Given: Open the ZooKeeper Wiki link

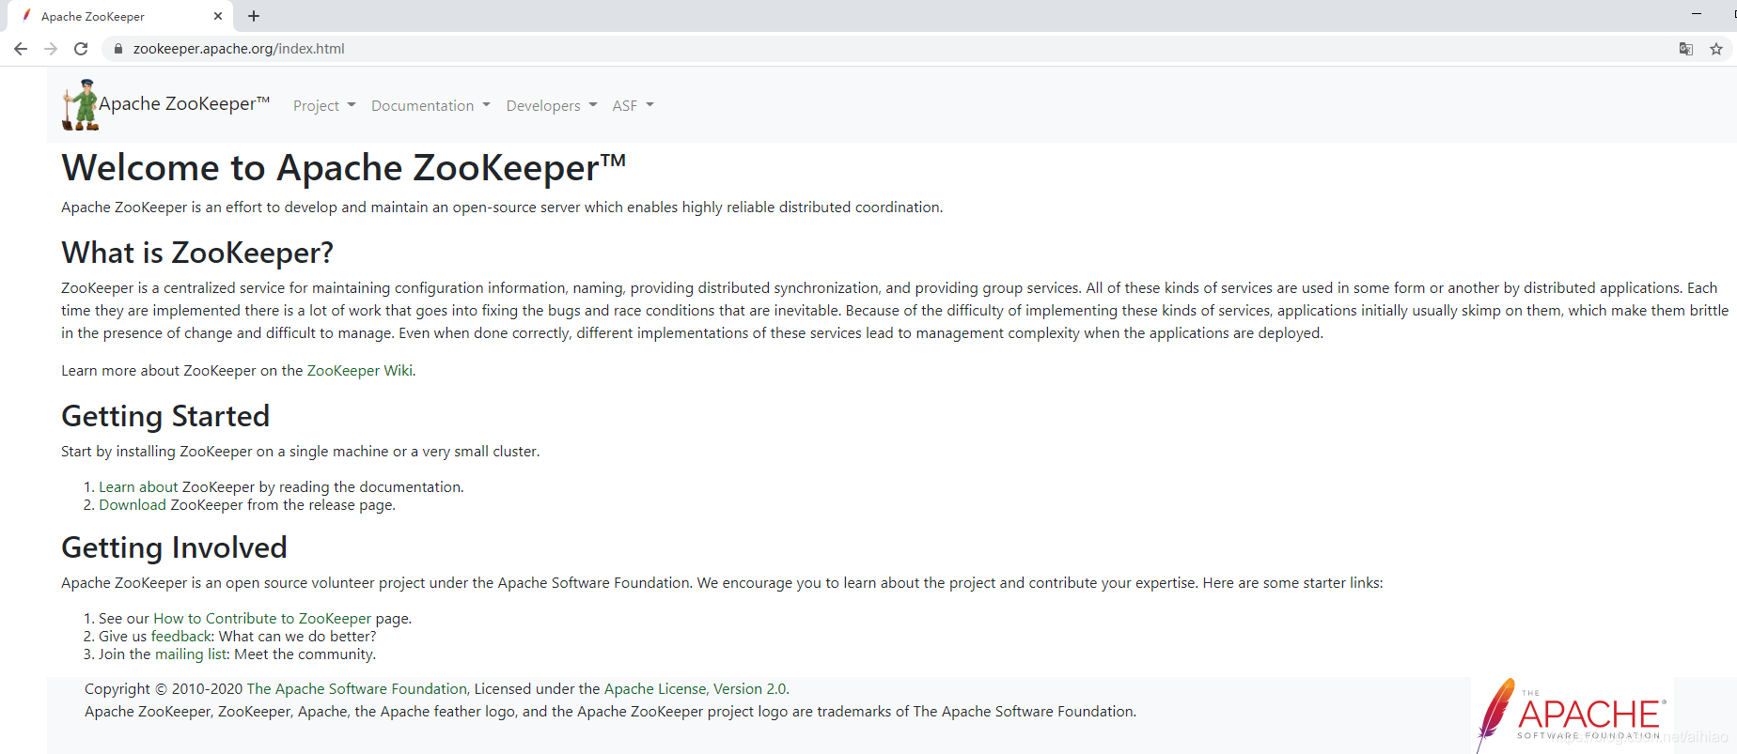Looking at the screenshot, I should pyautogui.click(x=360, y=371).
